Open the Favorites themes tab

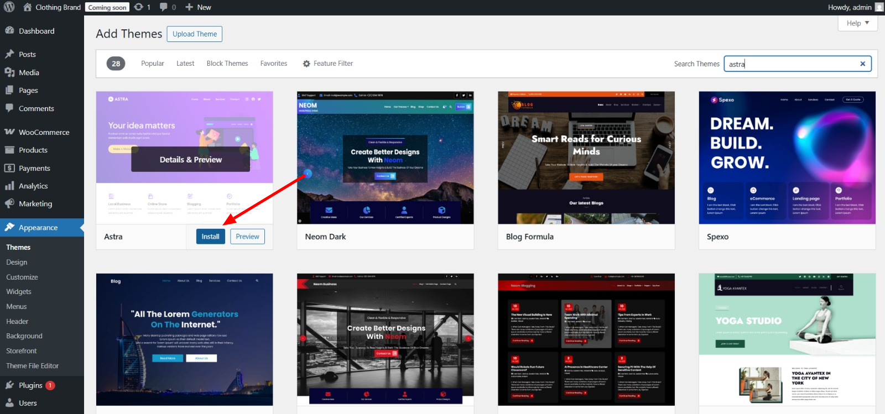click(x=274, y=64)
